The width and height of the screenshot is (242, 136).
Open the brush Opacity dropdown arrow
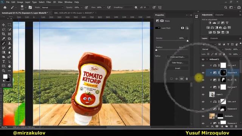82,8
